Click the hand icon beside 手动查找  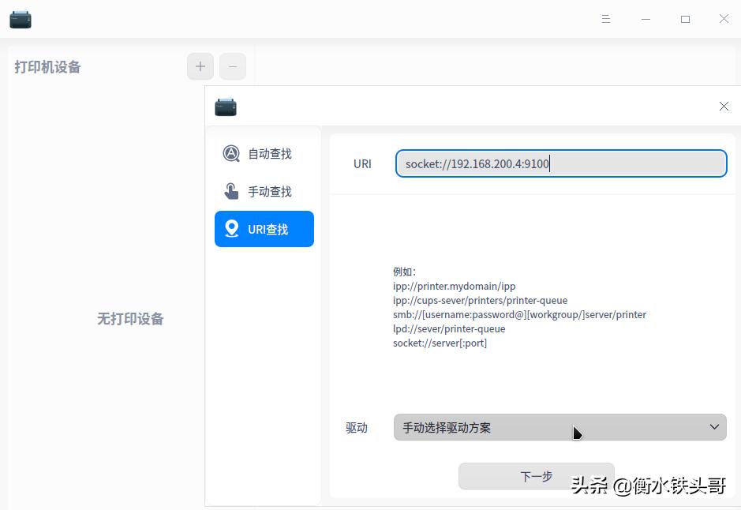(x=230, y=191)
